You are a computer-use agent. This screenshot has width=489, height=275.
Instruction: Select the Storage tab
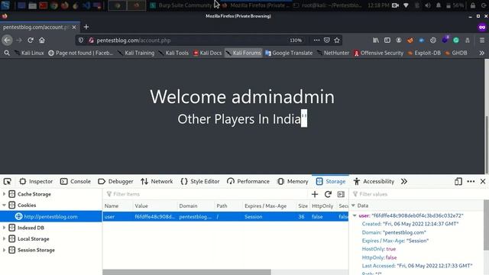(331, 182)
